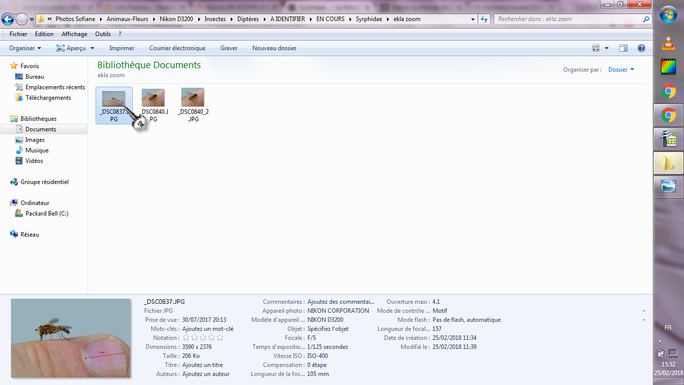Click the 'EN COURS' breadcrumb
Screen dimensions: 684x385
point(330,19)
